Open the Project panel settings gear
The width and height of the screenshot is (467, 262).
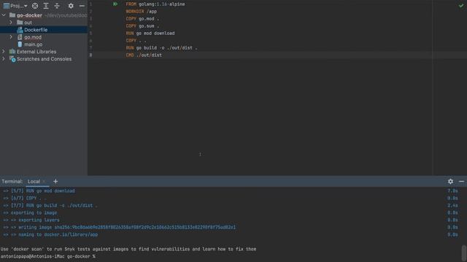(71, 6)
